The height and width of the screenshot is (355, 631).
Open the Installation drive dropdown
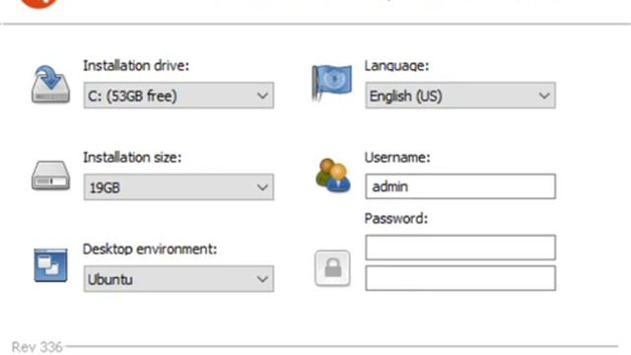[x=178, y=96]
